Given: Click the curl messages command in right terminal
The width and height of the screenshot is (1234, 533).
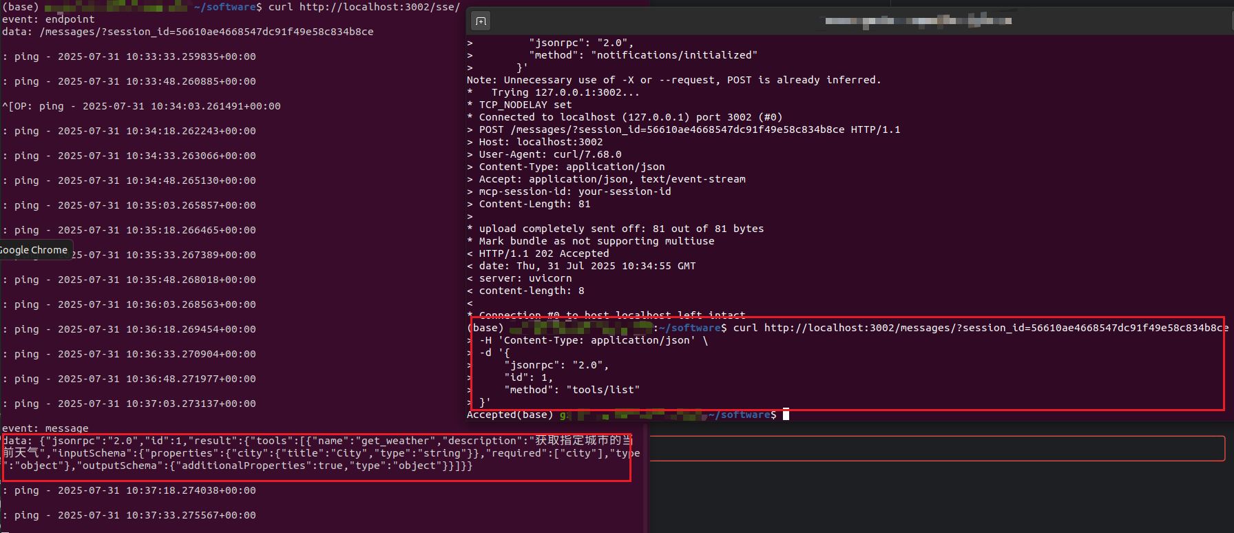Looking at the screenshot, I should coord(981,328).
